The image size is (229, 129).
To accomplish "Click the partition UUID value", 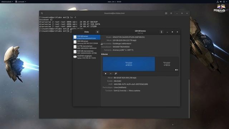I will coord(131,84).
